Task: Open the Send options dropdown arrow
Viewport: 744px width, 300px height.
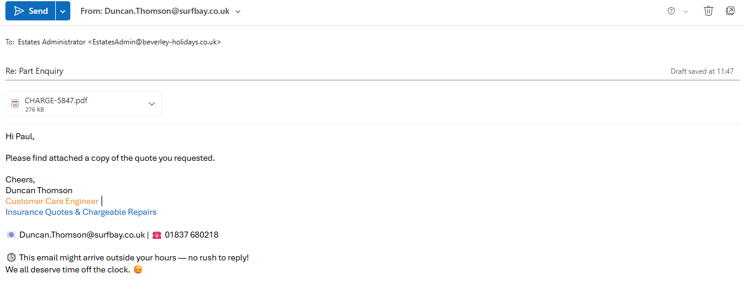Action: (63, 11)
